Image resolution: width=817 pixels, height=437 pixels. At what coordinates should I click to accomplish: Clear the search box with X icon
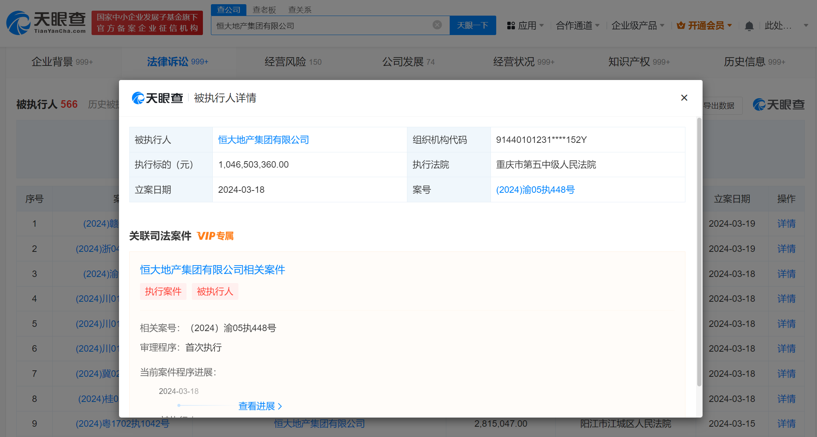click(437, 25)
